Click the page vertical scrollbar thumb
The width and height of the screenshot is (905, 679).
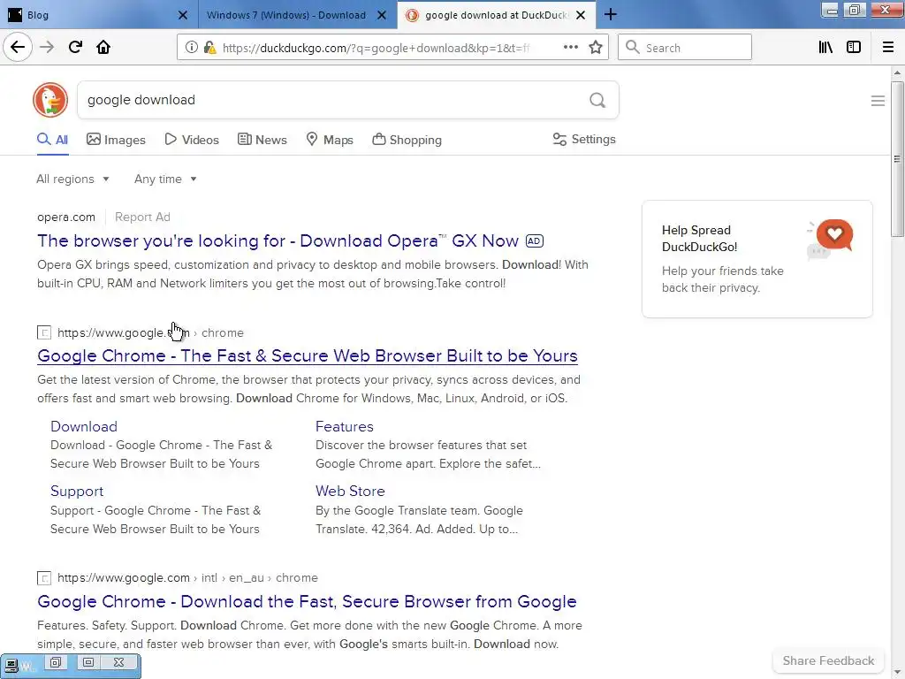coord(896,159)
